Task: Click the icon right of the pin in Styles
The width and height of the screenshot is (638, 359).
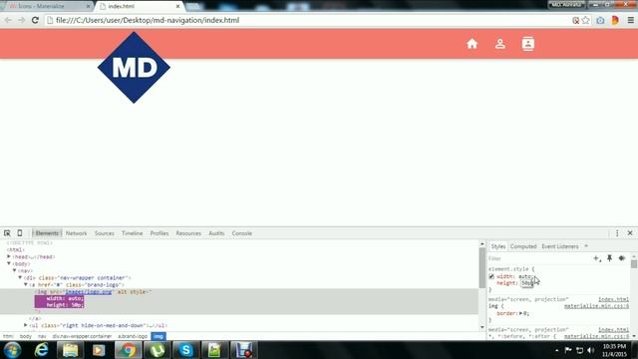Action: coord(622,258)
